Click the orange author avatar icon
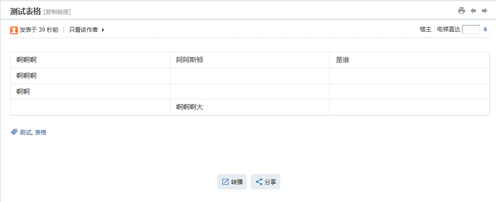This screenshot has height=202, width=496. (14, 30)
